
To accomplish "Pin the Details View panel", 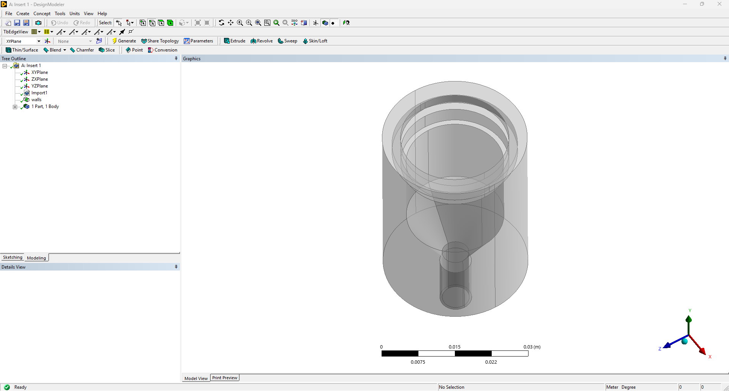I will tap(176, 267).
